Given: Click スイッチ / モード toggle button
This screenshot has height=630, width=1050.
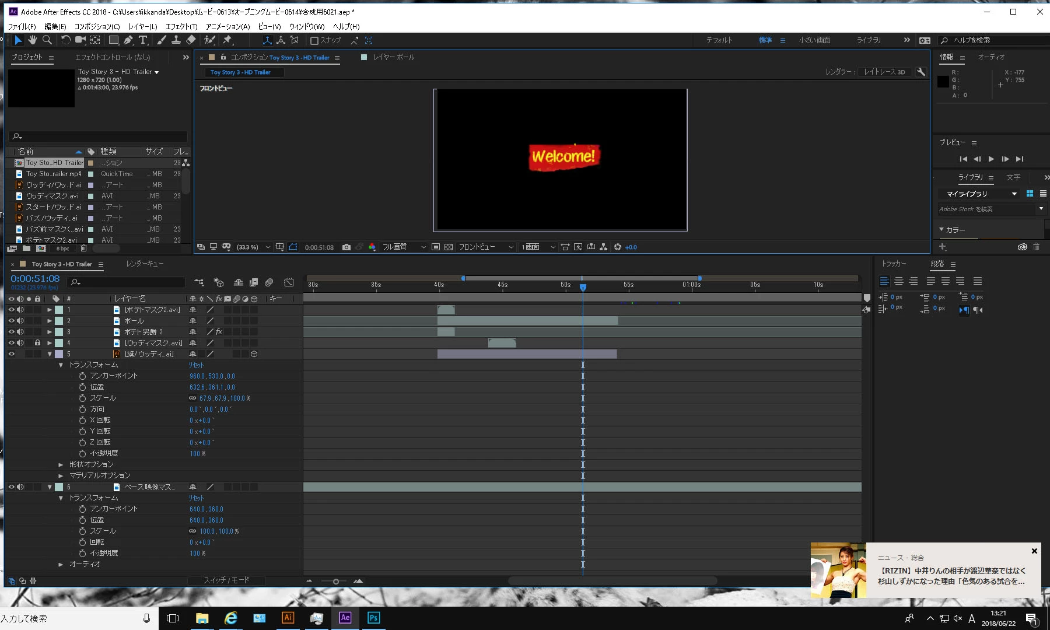Looking at the screenshot, I should pos(226,580).
